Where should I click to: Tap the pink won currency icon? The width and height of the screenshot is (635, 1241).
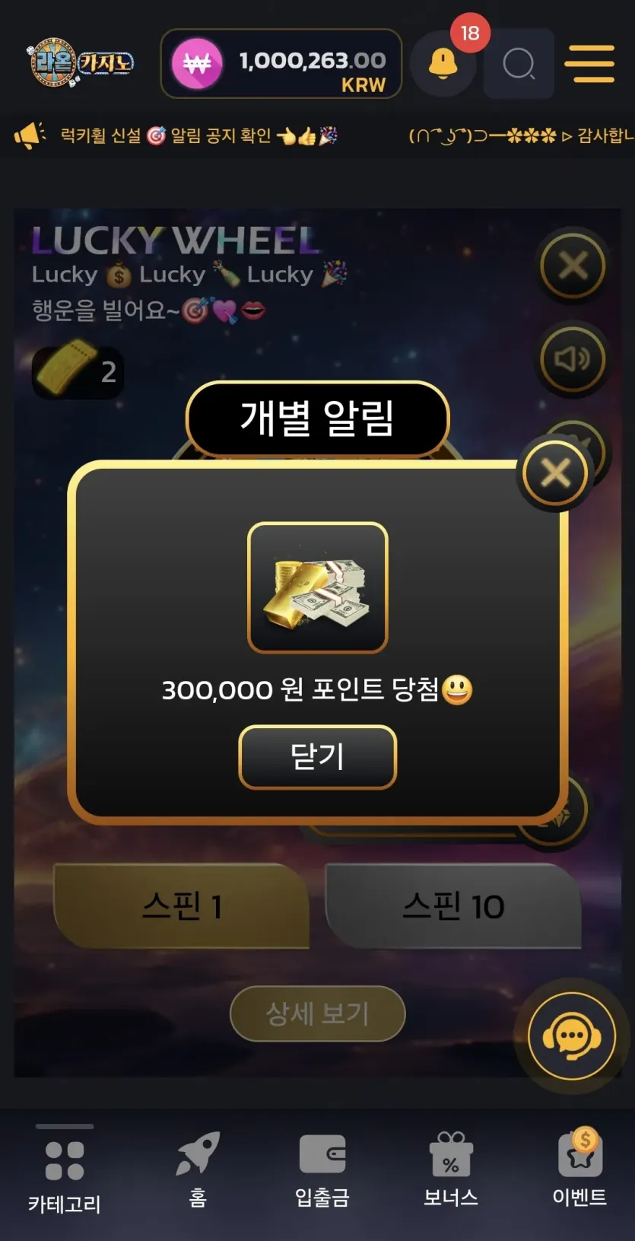[x=197, y=64]
